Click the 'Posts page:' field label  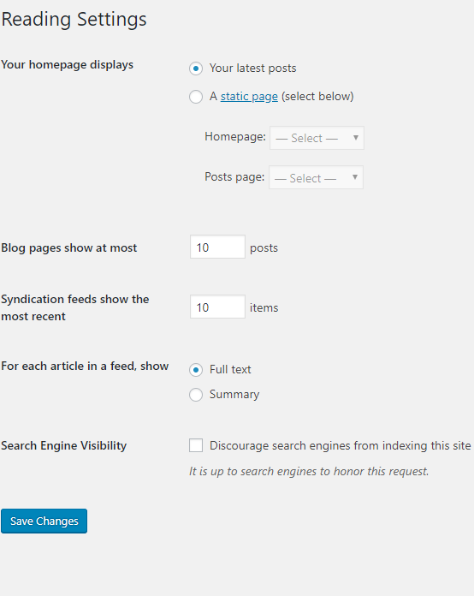(234, 176)
